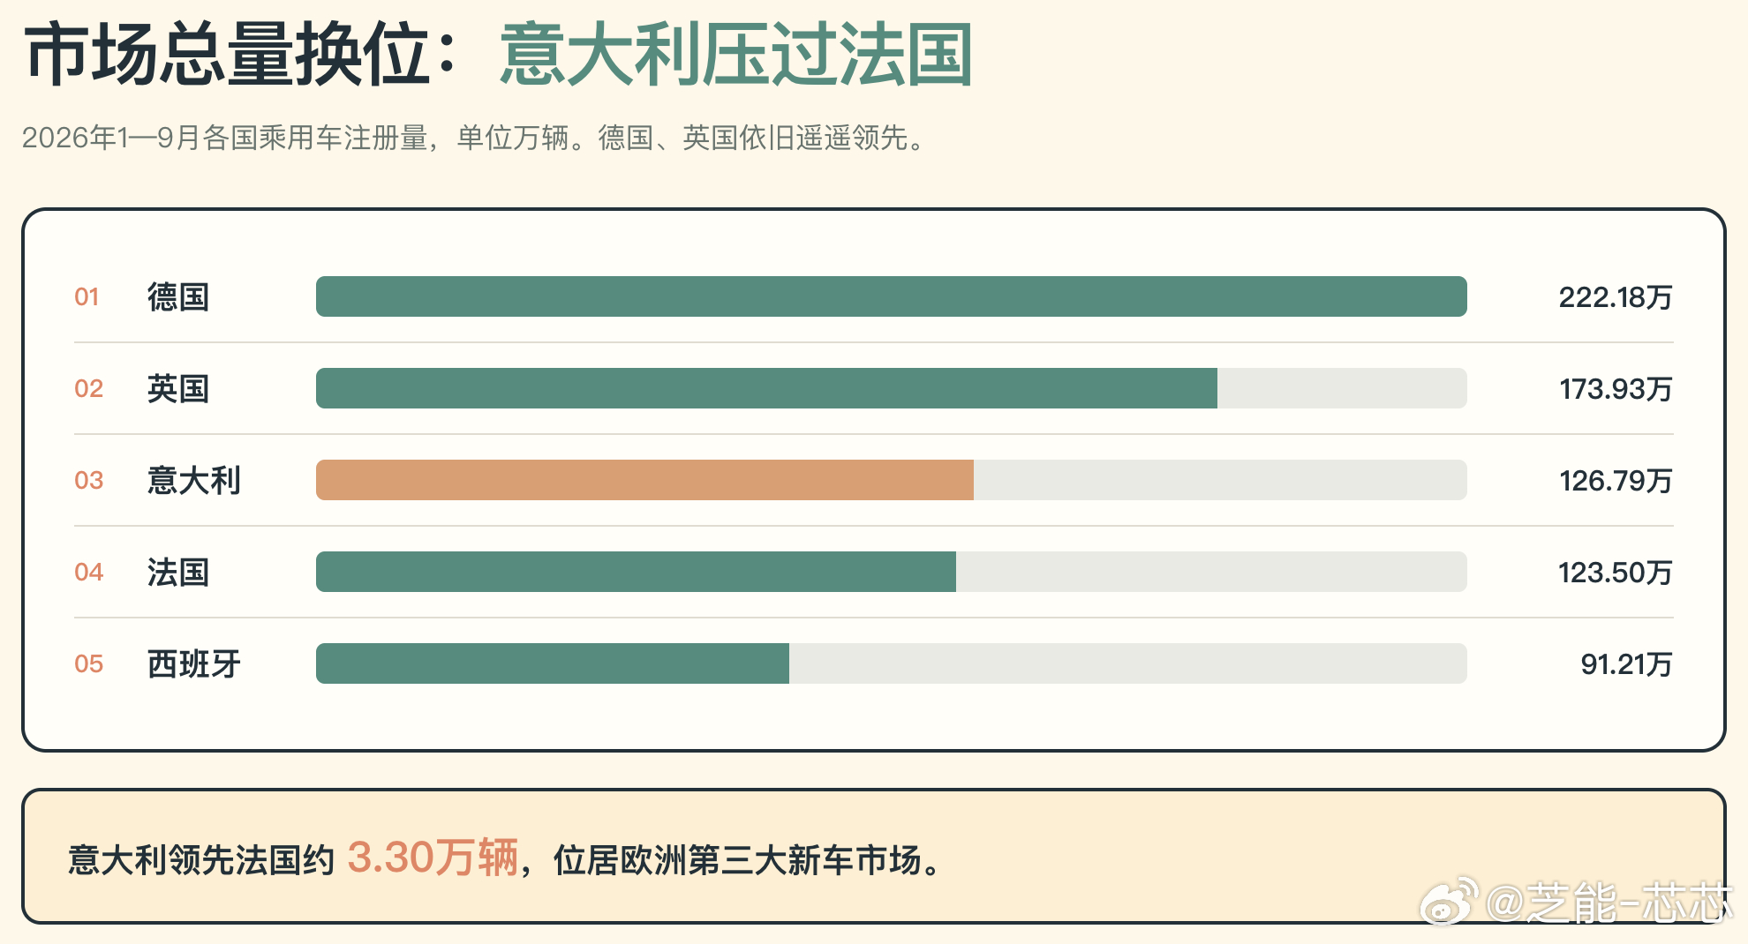Image resolution: width=1748 pixels, height=944 pixels.
Task: Click rank number "02" beside 英国
Action: (x=88, y=388)
